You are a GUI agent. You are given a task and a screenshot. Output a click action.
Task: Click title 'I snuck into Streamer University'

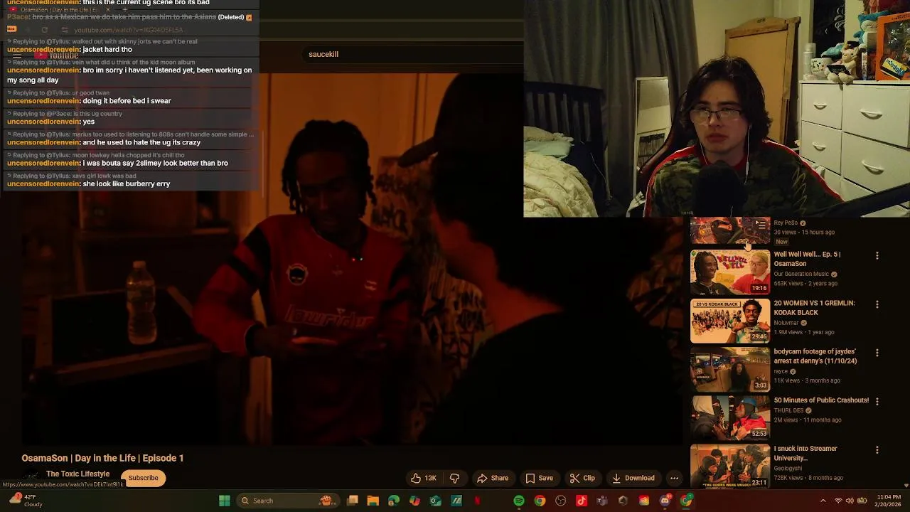pos(805,454)
